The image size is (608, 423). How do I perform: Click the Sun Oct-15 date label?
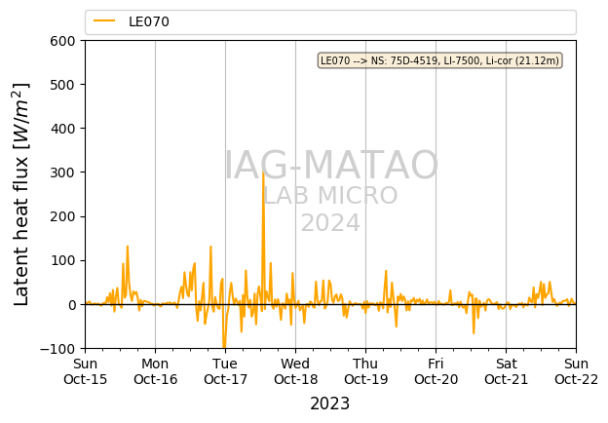pyautogui.click(x=86, y=371)
